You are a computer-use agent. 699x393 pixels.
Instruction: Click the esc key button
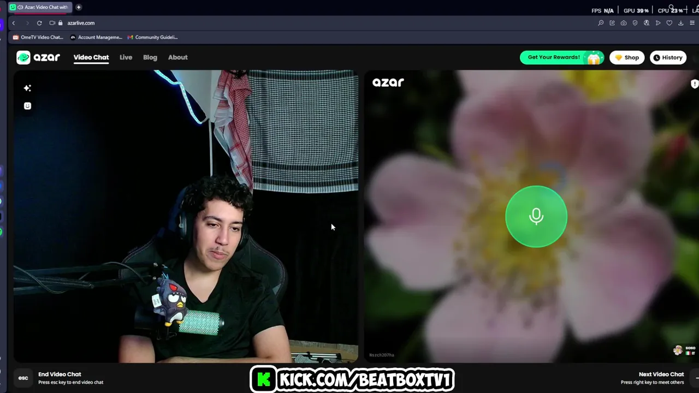(x=23, y=378)
